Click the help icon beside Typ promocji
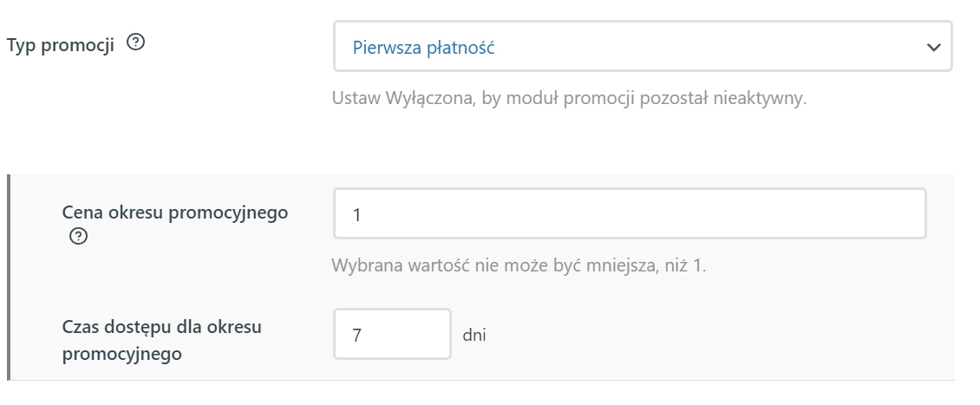Viewport: 980px width, 405px height. click(x=135, y=42)
